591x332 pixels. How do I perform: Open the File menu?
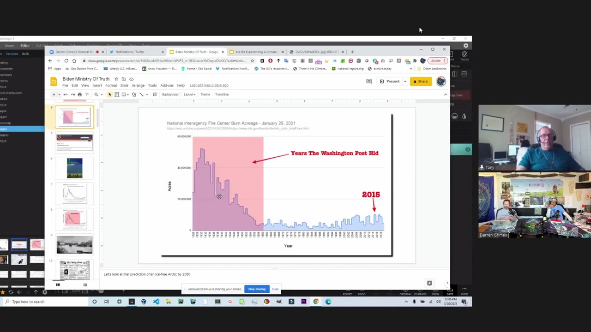click(65, 85)
